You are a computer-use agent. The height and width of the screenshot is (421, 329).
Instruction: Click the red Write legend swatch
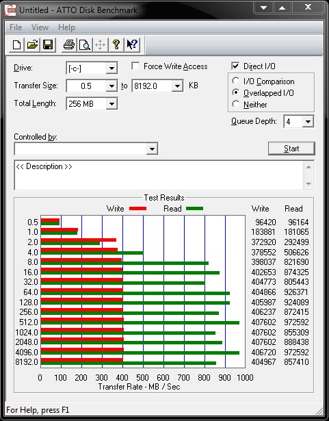pos(138,208)
